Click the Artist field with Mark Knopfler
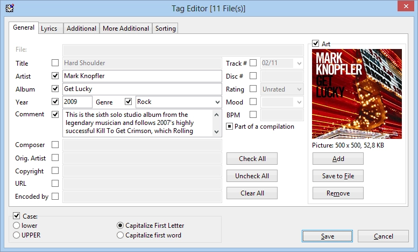418x252 pixels. point(142,76)
